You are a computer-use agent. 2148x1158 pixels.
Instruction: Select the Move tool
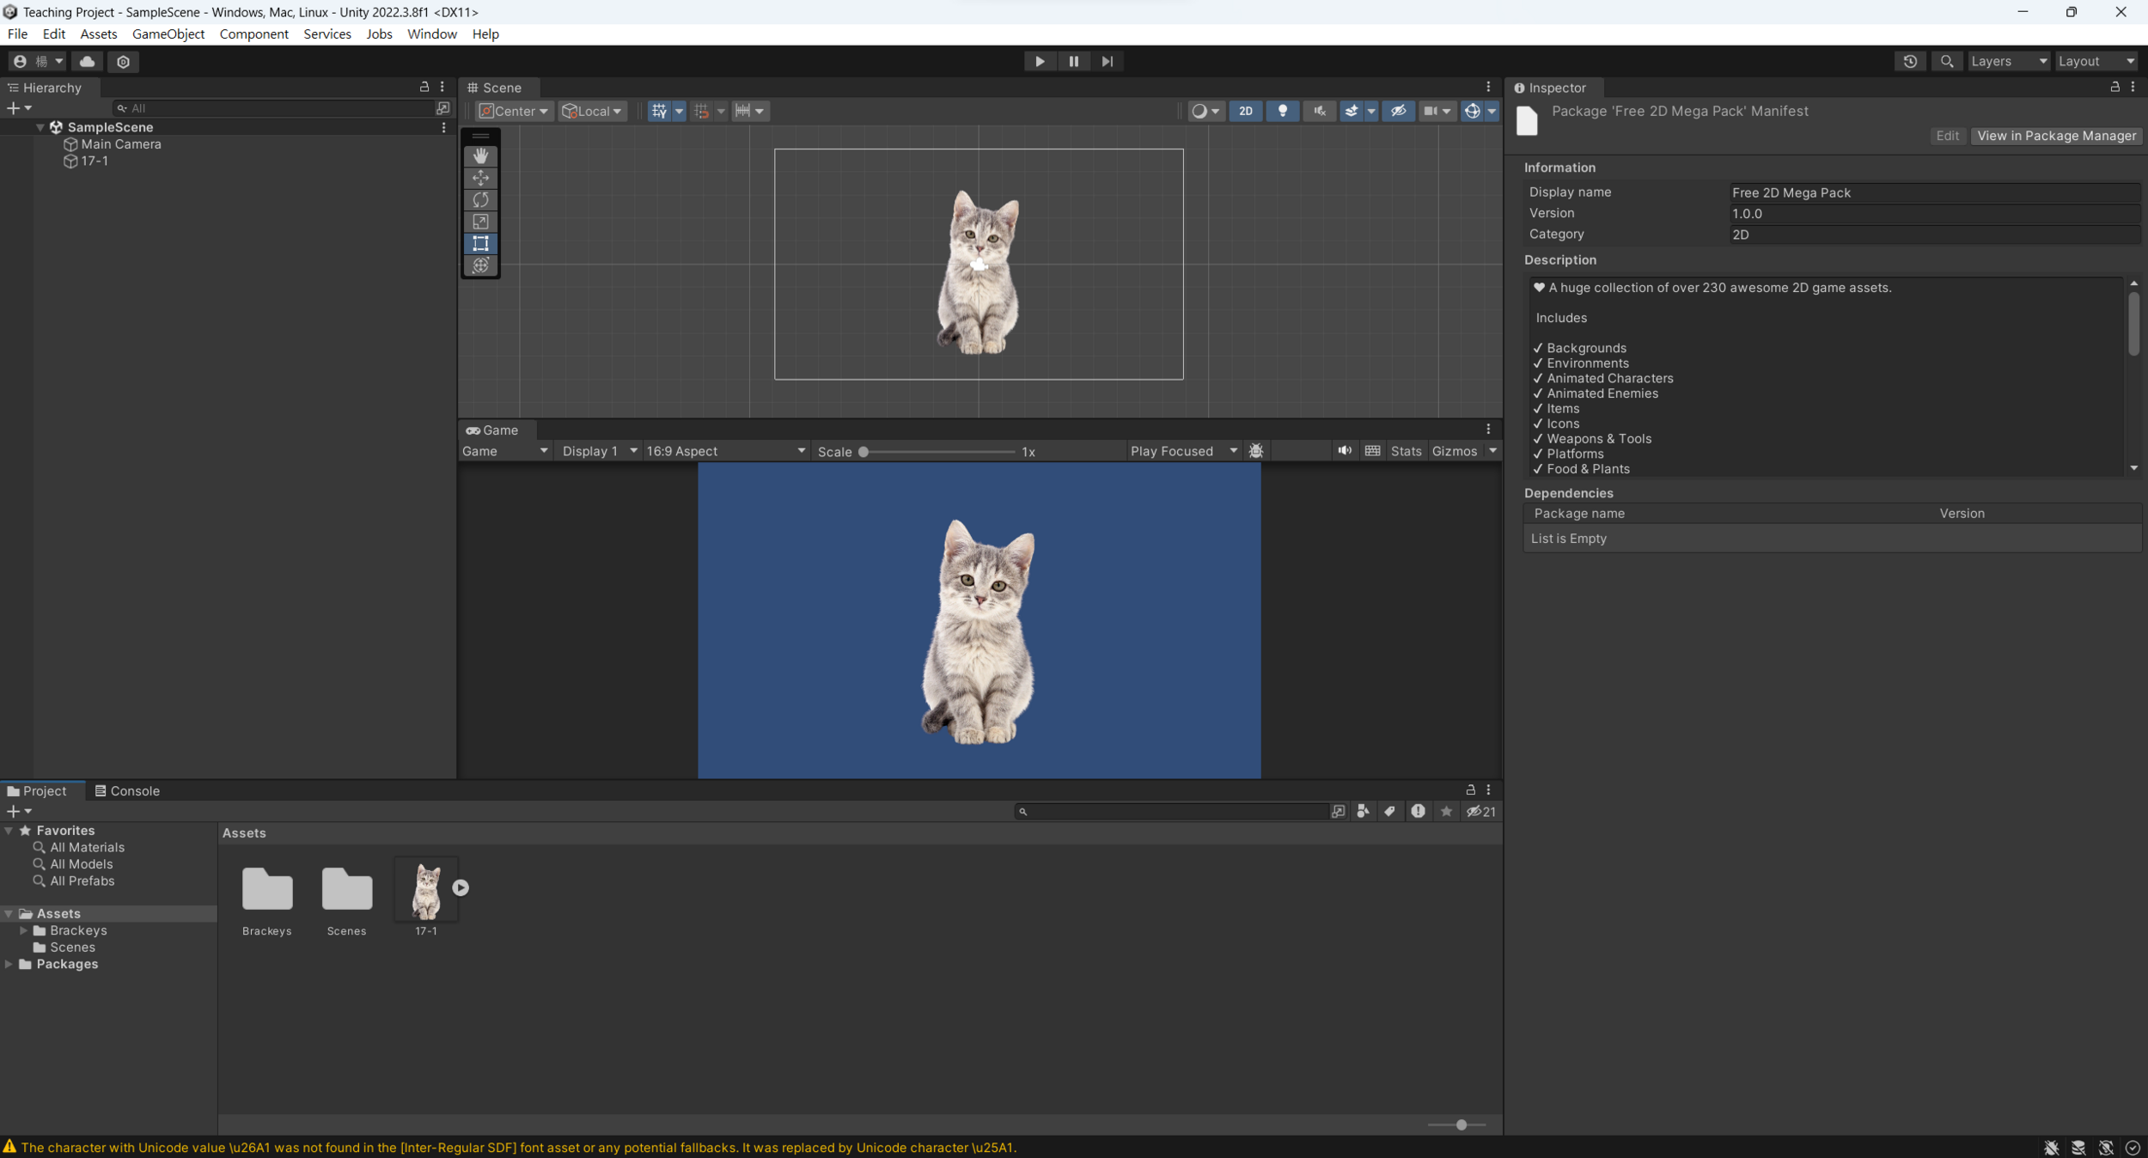(x=480, y=178)
